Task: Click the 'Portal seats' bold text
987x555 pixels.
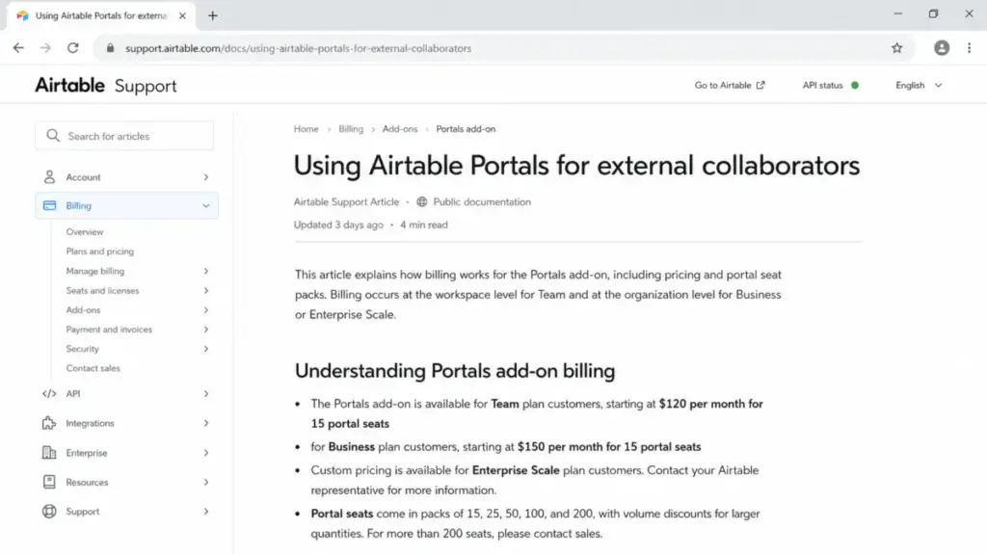Action: 342,514
